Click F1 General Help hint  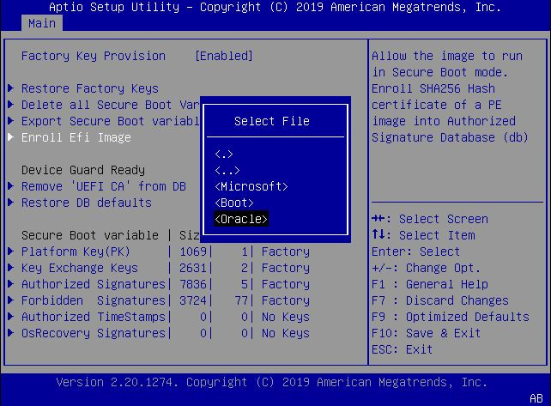(x=430, y=284)
